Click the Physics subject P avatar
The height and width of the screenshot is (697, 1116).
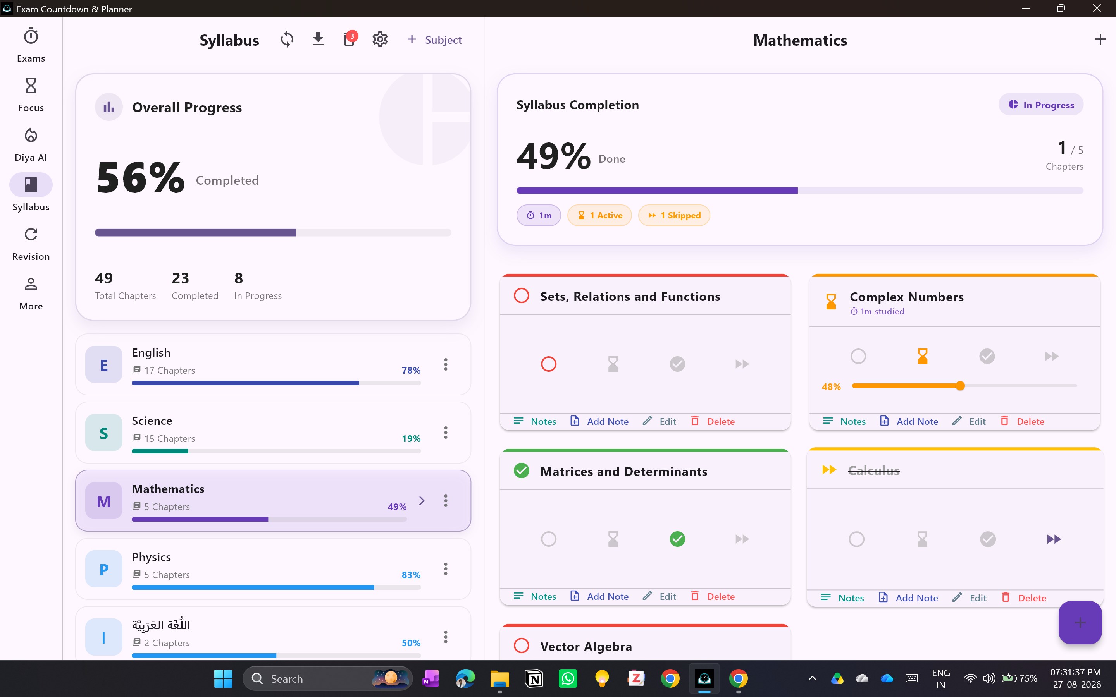point(104,569)
